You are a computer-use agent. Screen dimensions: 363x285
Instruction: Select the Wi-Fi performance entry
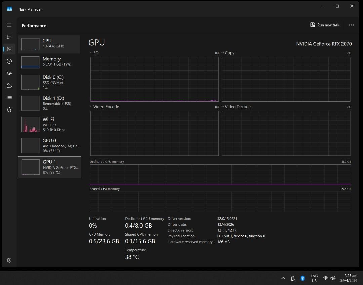point(49,124)
